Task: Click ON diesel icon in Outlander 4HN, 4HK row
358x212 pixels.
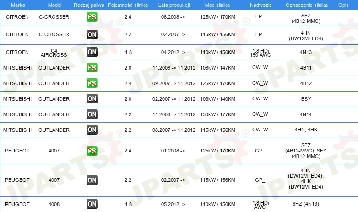Action: click(92, 130)
